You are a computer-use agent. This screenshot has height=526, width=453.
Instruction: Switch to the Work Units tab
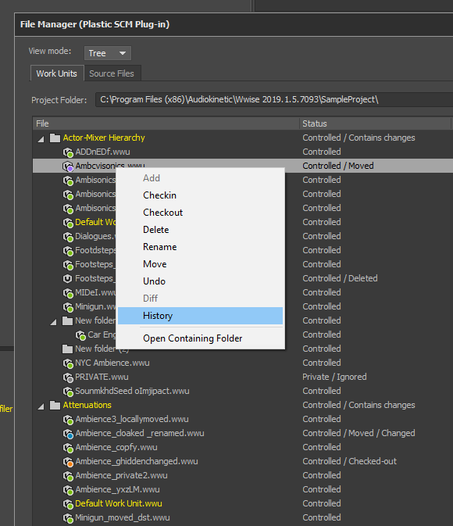pyautogui.click(x=57, y=73)
